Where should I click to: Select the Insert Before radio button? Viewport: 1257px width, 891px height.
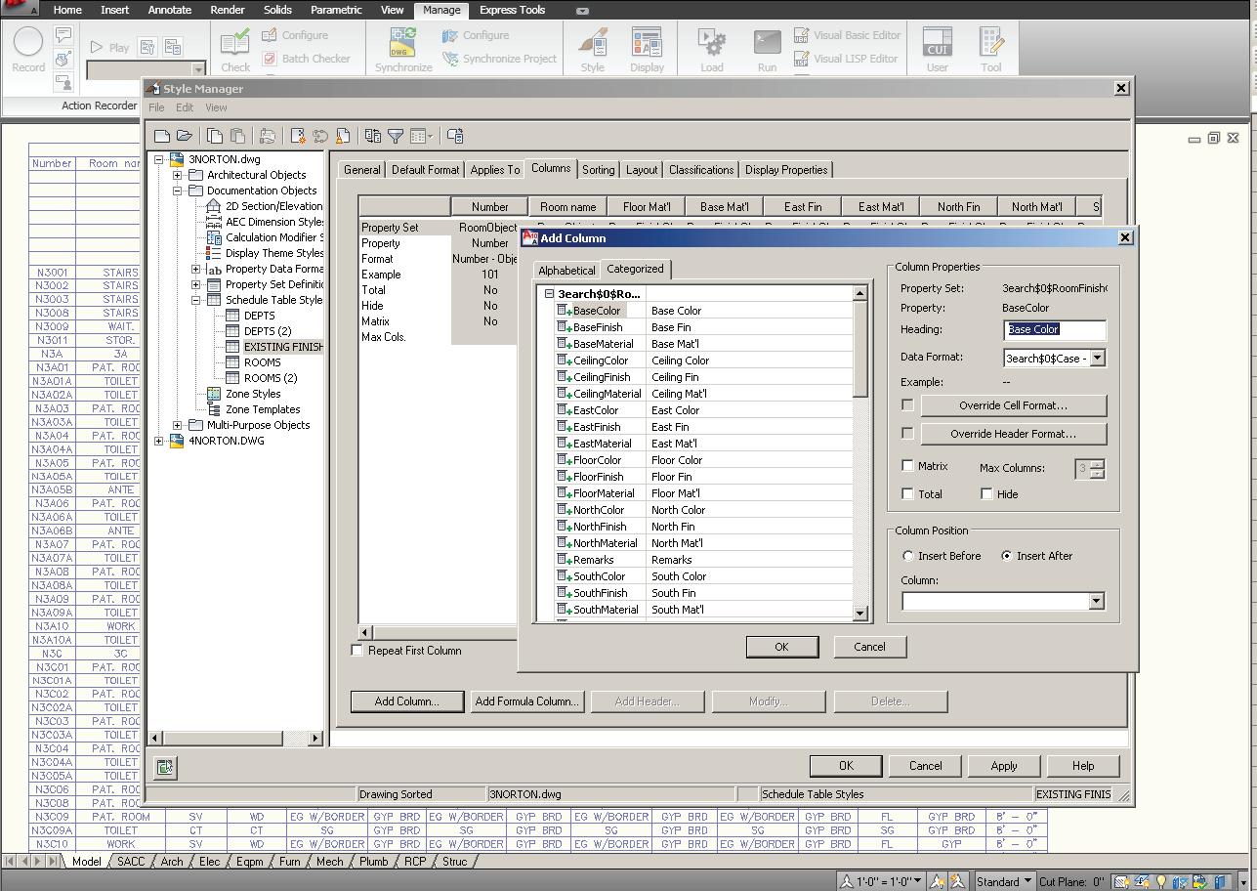[x=908, y=556]
